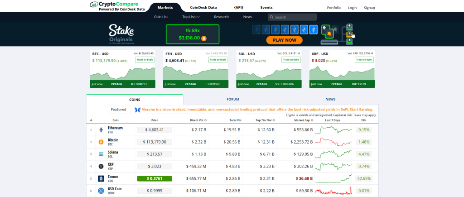464x197 pixels.
Task: Click Trade on Bybit for SOL - USD
Action: tap(291, 60)
